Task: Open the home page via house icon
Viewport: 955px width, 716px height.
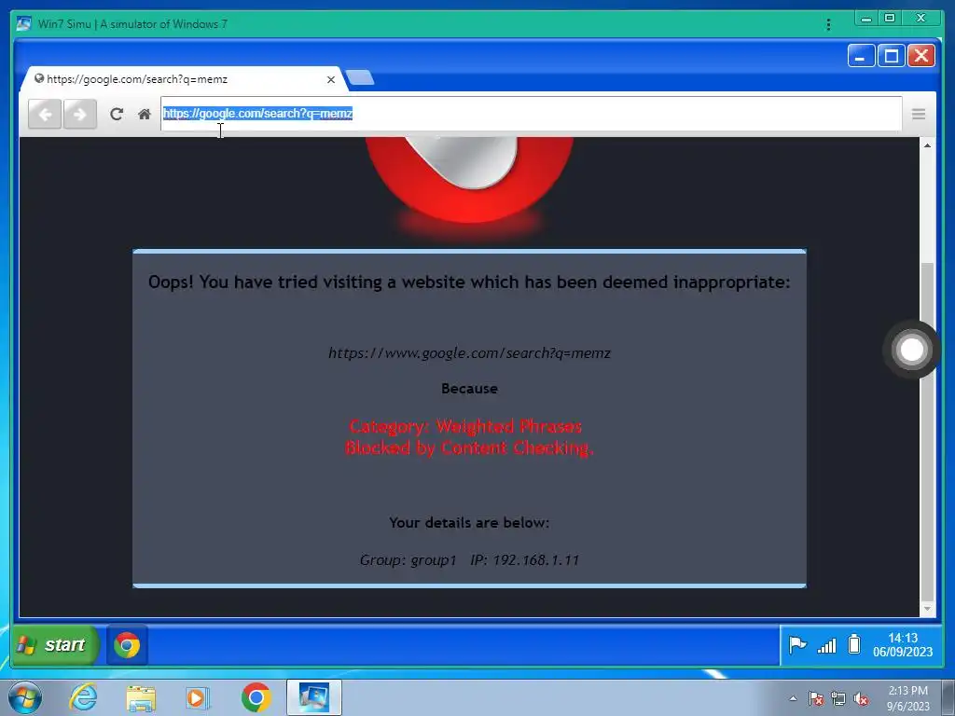Action: pyautogui.click(x=145, y=114)
